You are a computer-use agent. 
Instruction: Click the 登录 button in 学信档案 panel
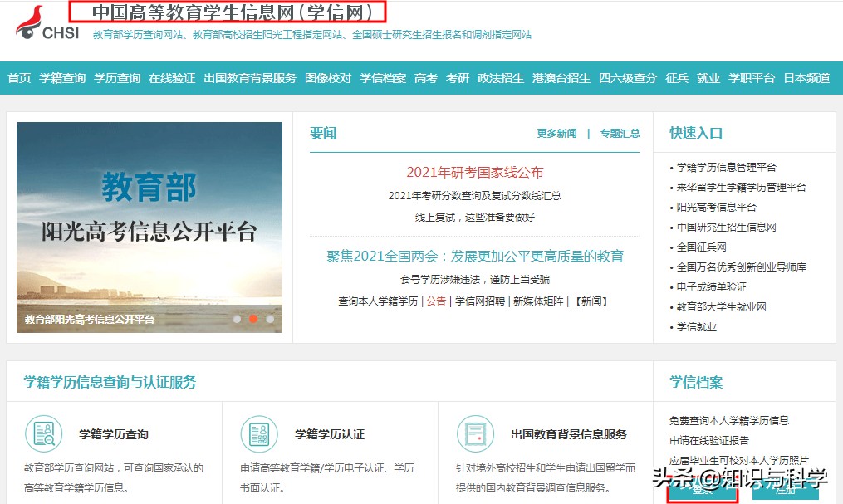(x=702, y=495)
